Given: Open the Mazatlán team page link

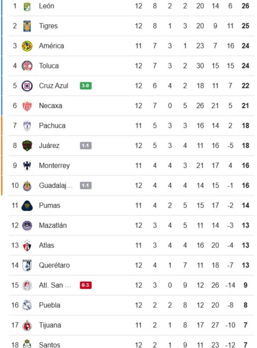Looking at the screenshot, I should pyautogui.click(x=53, y=225).
